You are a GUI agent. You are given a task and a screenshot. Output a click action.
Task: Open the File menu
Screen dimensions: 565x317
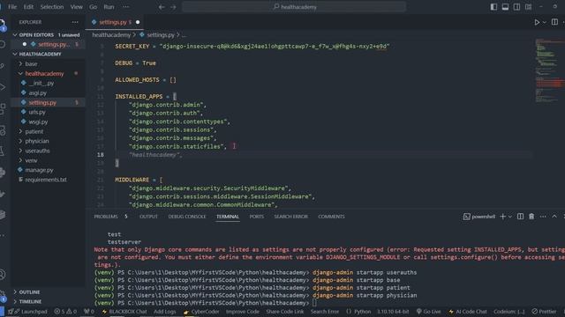[12, 7]
